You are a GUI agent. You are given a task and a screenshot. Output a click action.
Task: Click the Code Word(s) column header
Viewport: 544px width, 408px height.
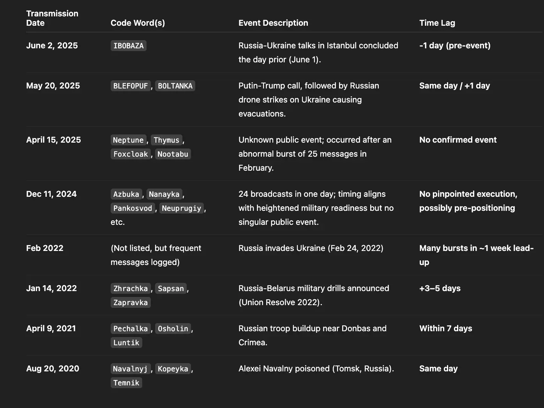point(138,23)
